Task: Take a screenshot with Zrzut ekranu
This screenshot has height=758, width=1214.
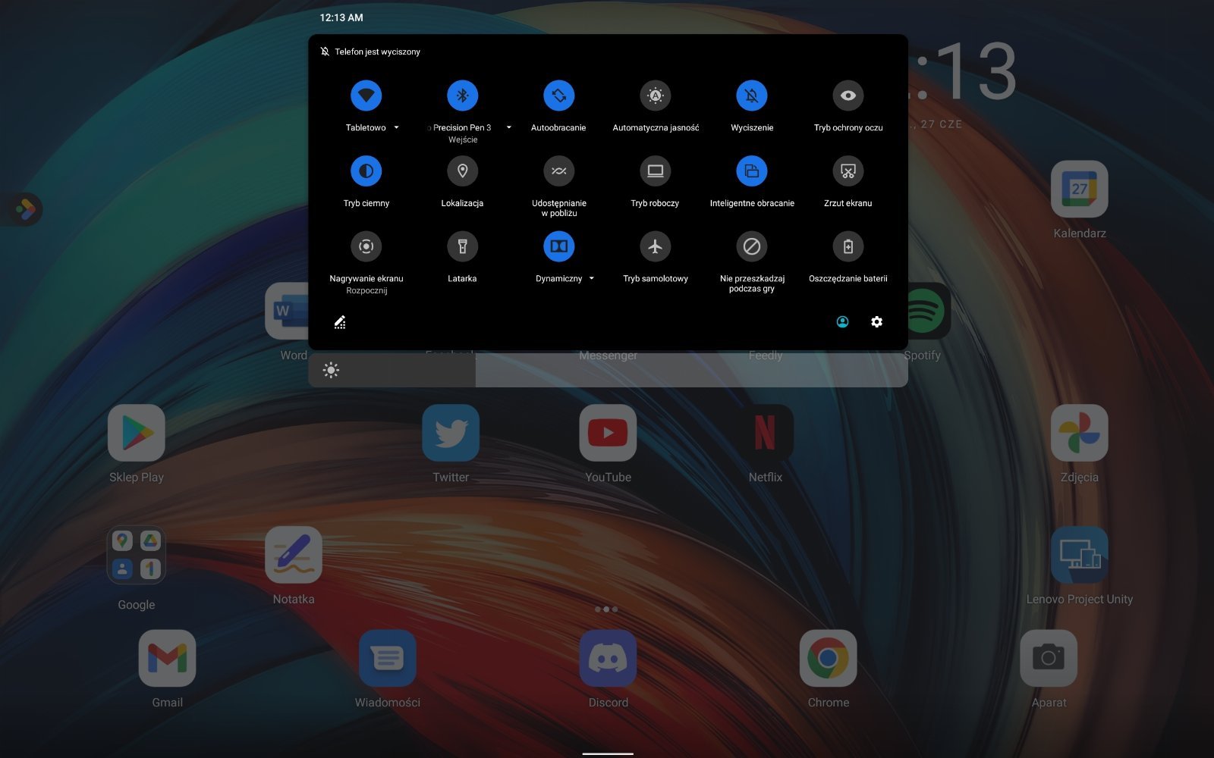Action: pos(848,171)
